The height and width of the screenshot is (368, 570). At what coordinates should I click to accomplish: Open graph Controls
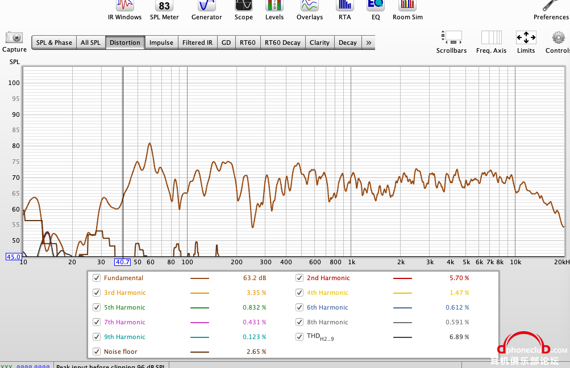[x=557, y=42]
